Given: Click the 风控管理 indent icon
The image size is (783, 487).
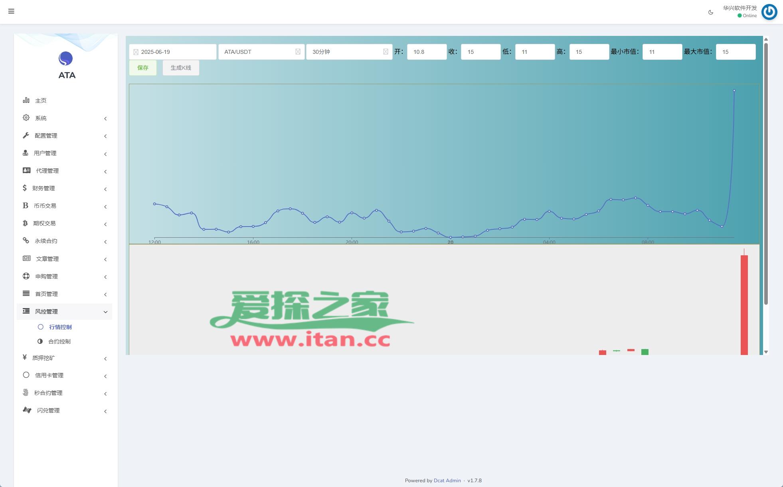Looking at the screenshot, I should pyautogui.click(x=26, y=311).
